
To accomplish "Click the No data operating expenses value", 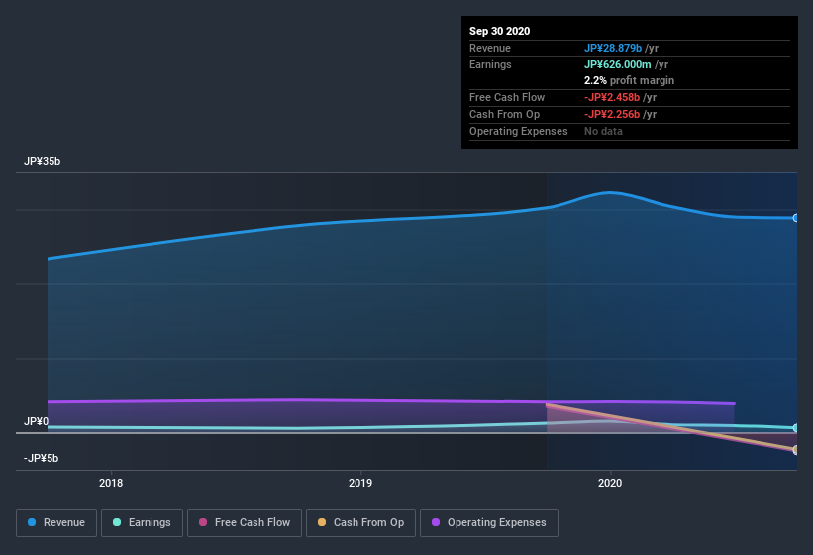I will tap(603, 131).
